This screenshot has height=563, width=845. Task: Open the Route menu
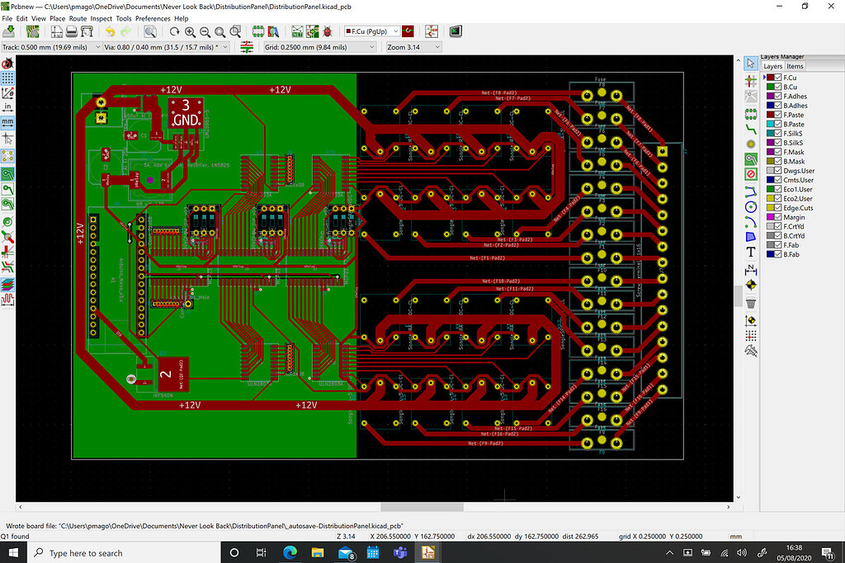click(78, 17)
